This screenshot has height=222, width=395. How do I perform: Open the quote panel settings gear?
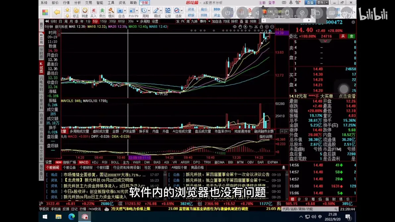pos(353,22)
